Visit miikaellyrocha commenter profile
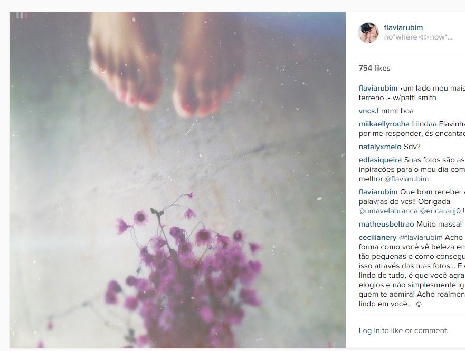 (x=384, y=124)
